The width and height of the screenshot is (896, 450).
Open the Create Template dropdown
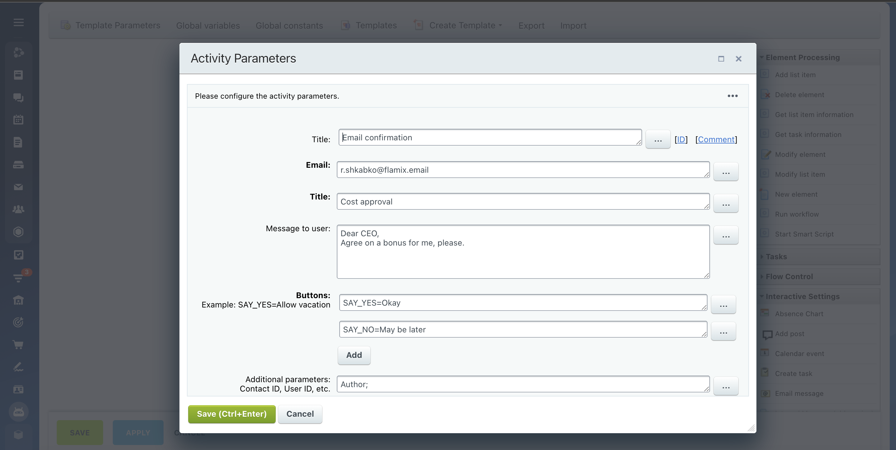pos(462,26)
